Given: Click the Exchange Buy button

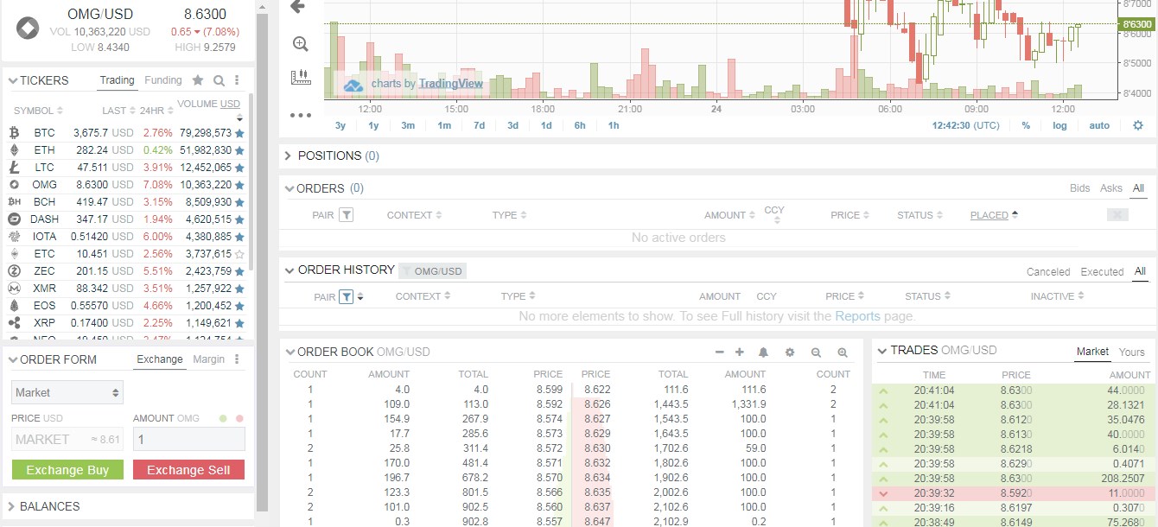Looking at the screenshot, I should (67, 470).
